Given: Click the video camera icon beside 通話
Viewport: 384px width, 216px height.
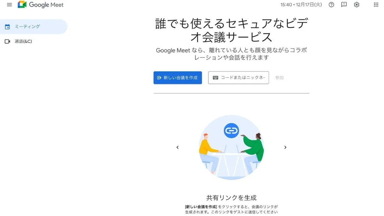Looking at the screenshot, I should 7,42.
